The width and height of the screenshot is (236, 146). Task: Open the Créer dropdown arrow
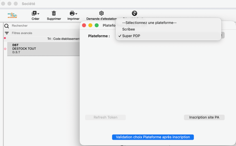click(x=38, y=14)
